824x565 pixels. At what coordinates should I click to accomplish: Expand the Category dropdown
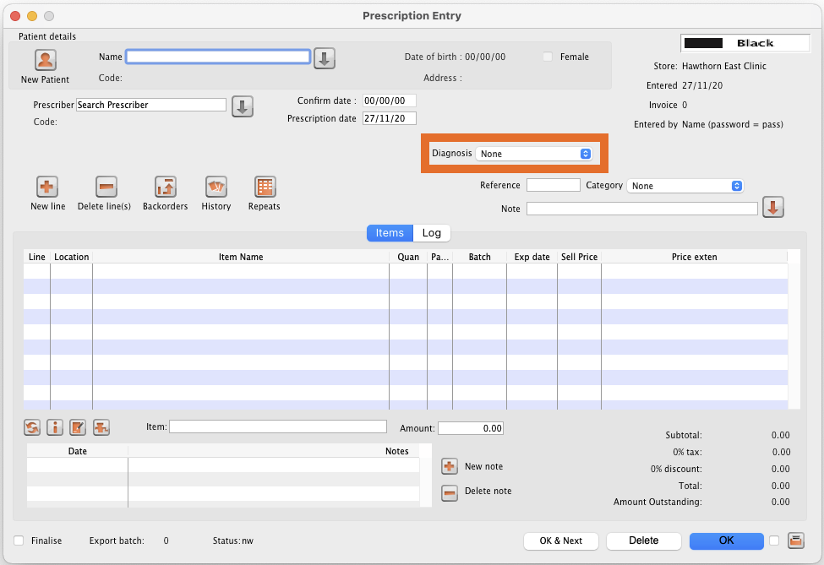click(x=685, y=186)
